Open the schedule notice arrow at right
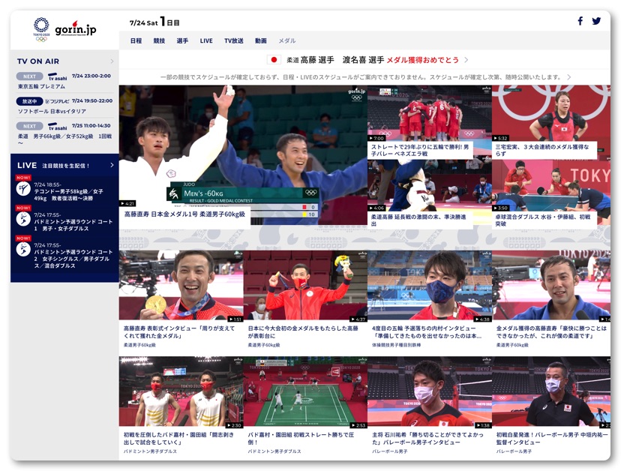The height and width of the screenshot is (471, 621). pos(568,77)
